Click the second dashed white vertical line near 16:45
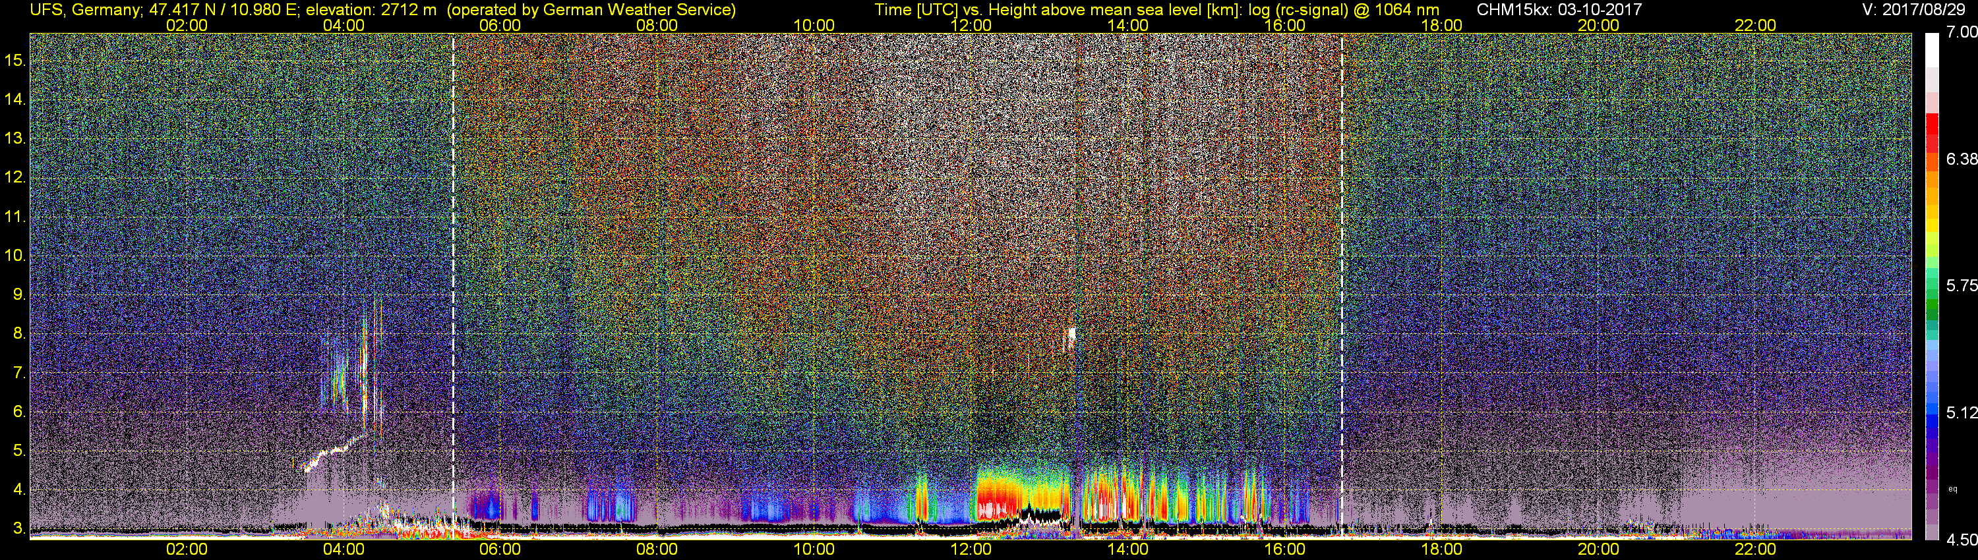 coord(1342,284)
